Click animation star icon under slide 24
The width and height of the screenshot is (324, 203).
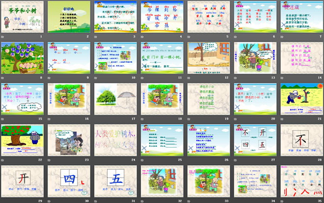[96, 160]
